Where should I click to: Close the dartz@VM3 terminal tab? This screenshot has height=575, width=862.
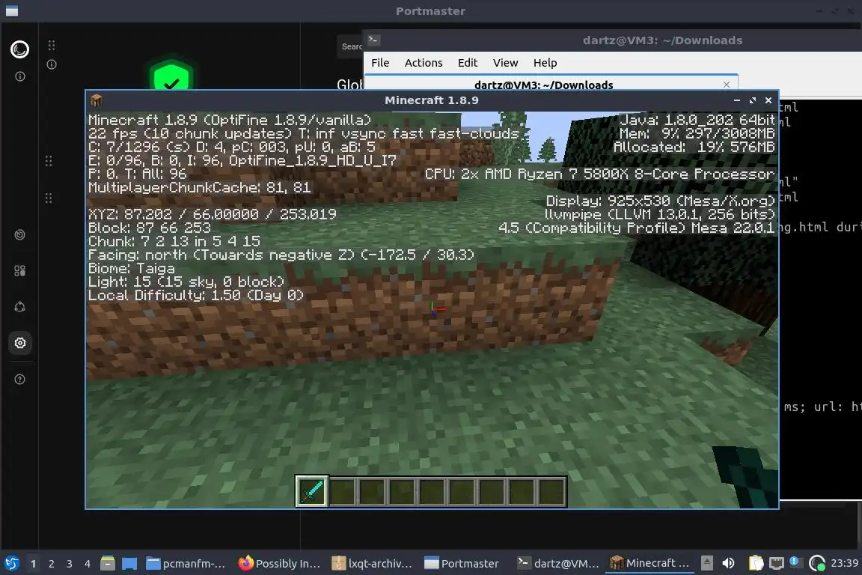coord(727,84)
